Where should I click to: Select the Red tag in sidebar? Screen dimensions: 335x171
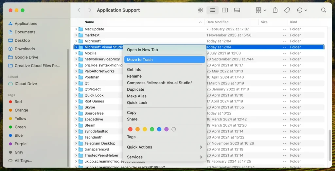(15, 102)
